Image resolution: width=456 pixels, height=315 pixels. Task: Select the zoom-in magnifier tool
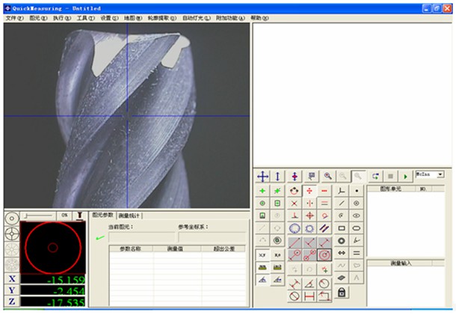(327, 176)
